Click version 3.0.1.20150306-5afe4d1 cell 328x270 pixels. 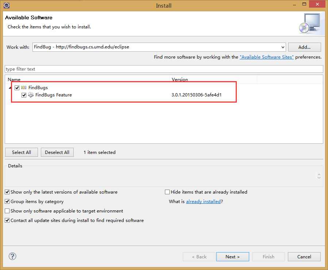(196, 95)
